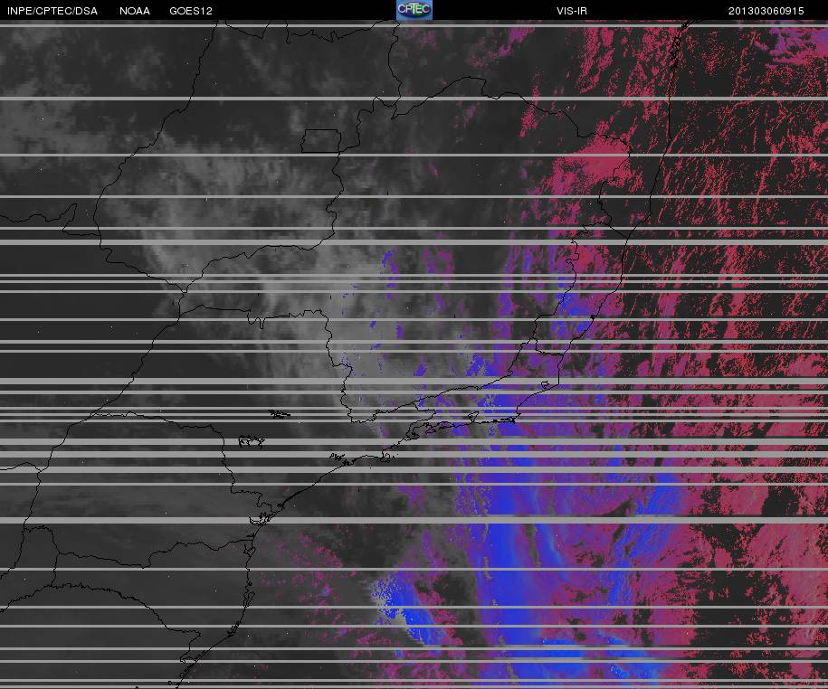Click the 201303060915 timestamp

pyautogui.click(x=766, y=11)
